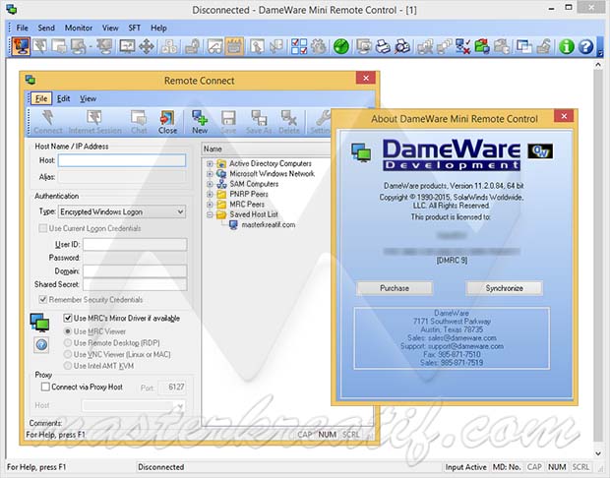The height and width of the screenshot is (478, 610).
Task: Click the highlighted connect monitor icon in main toolbar
Action: pos(21,46)
